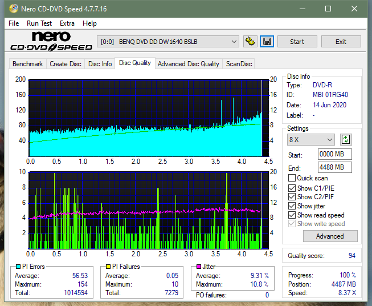Click jitter average 9.31 % value
This screenshot has height=306, width=372.
260,276
